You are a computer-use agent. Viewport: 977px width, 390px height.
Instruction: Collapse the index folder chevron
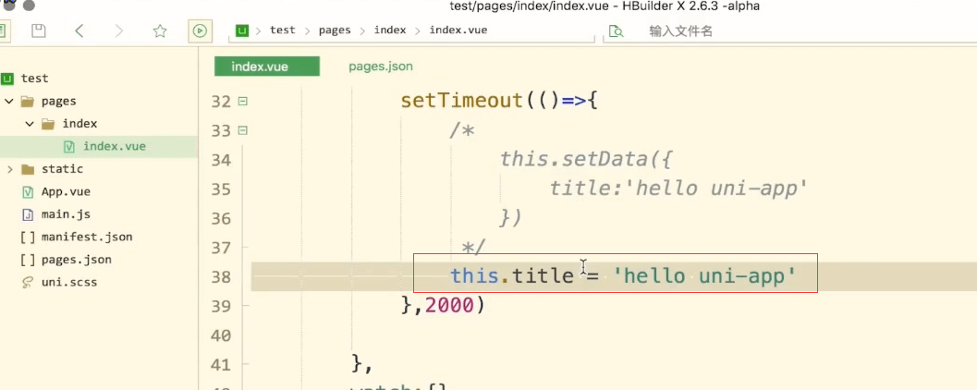(30, 124)
